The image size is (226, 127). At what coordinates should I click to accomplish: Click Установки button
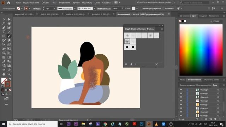tap(169, 8)
